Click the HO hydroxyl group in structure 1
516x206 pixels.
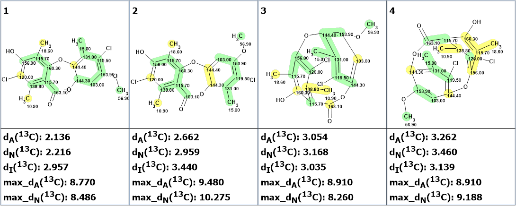click(x=10, y=51)
